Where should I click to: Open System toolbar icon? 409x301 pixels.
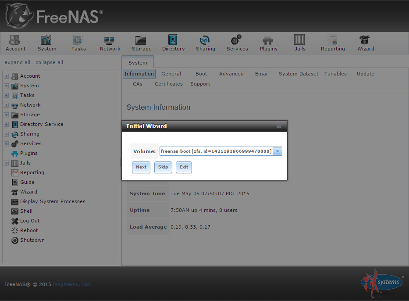47,43
